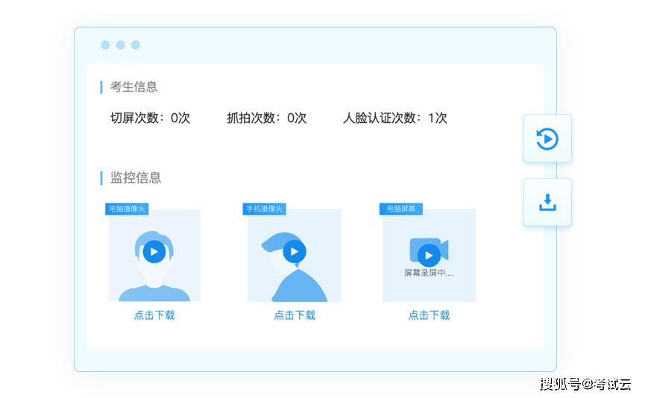Viewport: 645px width, 398px height.
Task: Click the 屏幕录屏中 caption in the thumbnail
Action: [429, 273]
